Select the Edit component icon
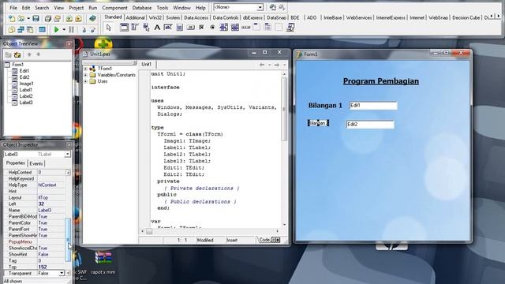This screenshot has width=505, height=284. pos(168,28)
